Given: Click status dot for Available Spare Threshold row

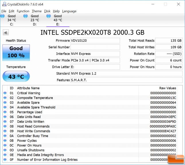Looking at the screenshot, I should pyautogui.click(x=5, y=107).
